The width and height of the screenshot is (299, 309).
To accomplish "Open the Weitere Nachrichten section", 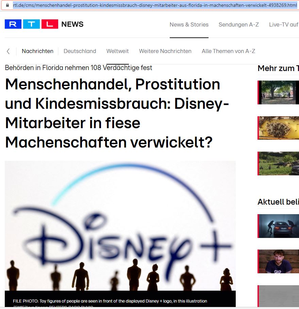I will tap(165, 51).
